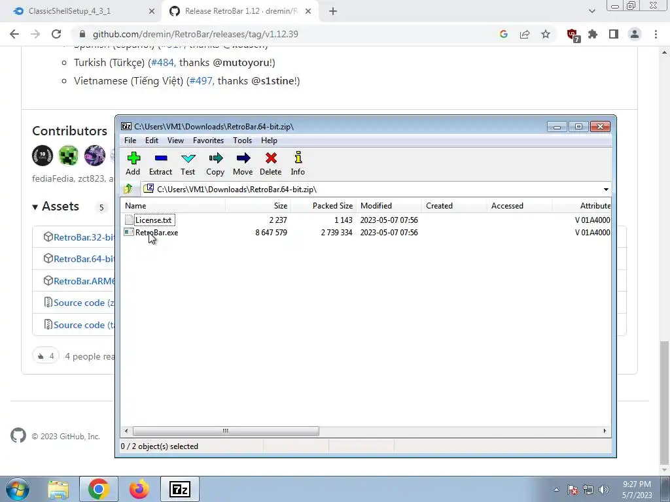Image resolution: width=670 pixels, height=502 pixels.
Task: Click the thumbs-up reaction button
Action: pyautogui.click(x=46, y=356)
